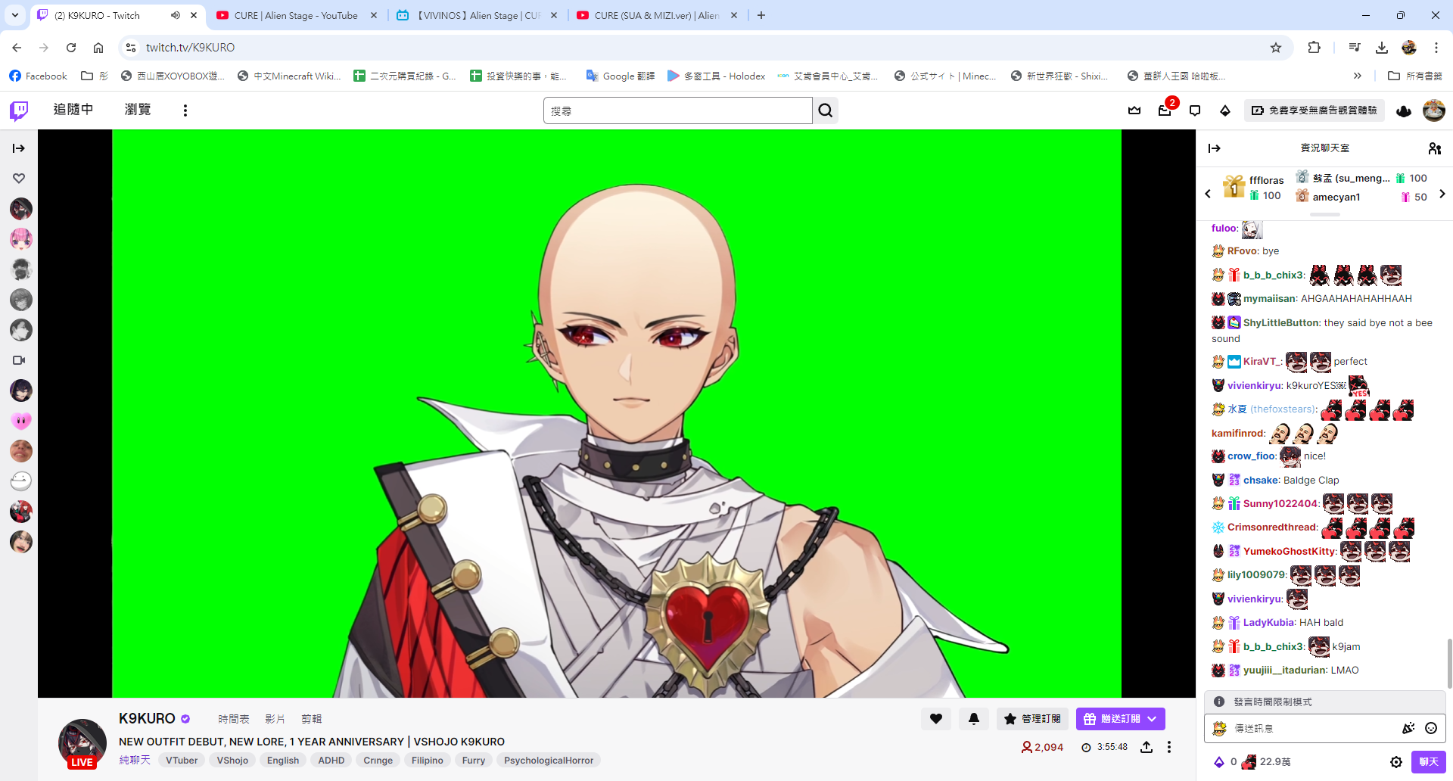Open the 所有書籤 all bookmarks folder
Screen dimensions: 1453x781
[x=1415, y=76]
